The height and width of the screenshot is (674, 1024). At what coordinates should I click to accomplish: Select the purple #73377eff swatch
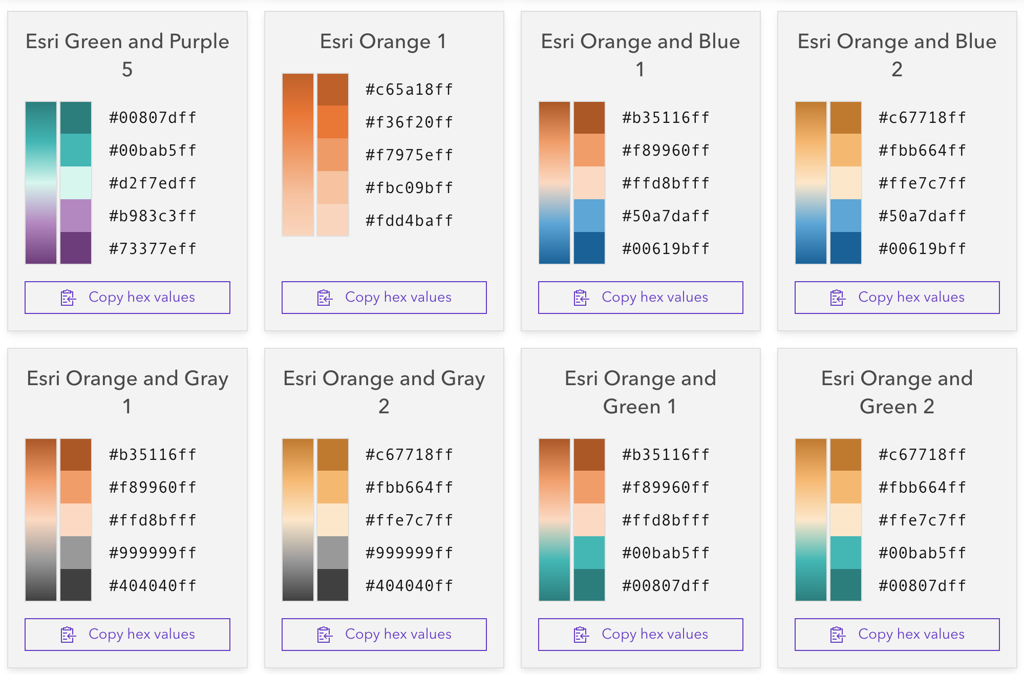pos(76,248)
